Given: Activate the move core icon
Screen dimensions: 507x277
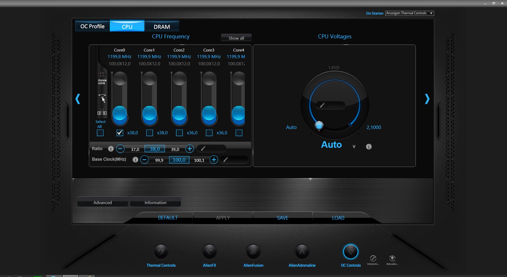Looking at the screenshot, I should (102, 77).
